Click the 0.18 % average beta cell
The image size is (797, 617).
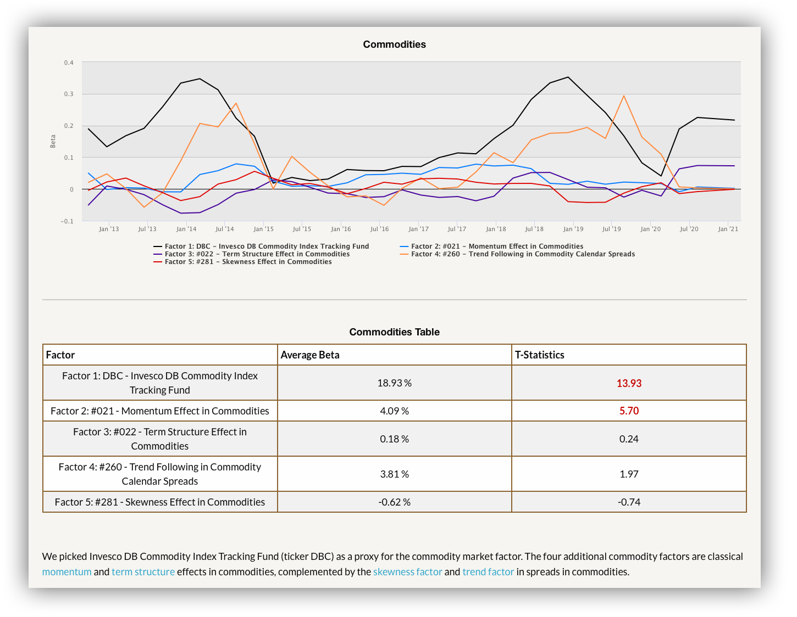(395, 439)
